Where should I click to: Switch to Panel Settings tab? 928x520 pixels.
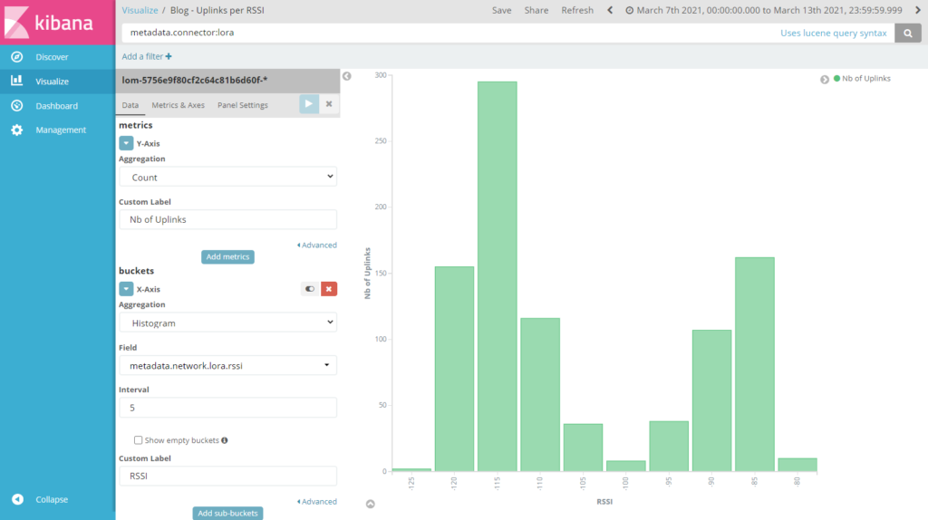(x=243, y=105)
